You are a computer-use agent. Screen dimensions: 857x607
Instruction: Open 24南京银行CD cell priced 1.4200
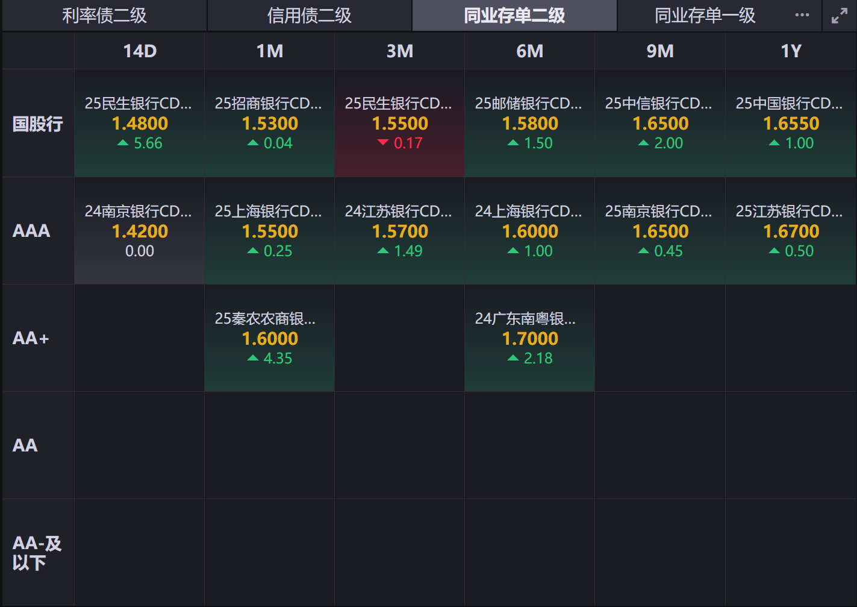tap(140, 231)
